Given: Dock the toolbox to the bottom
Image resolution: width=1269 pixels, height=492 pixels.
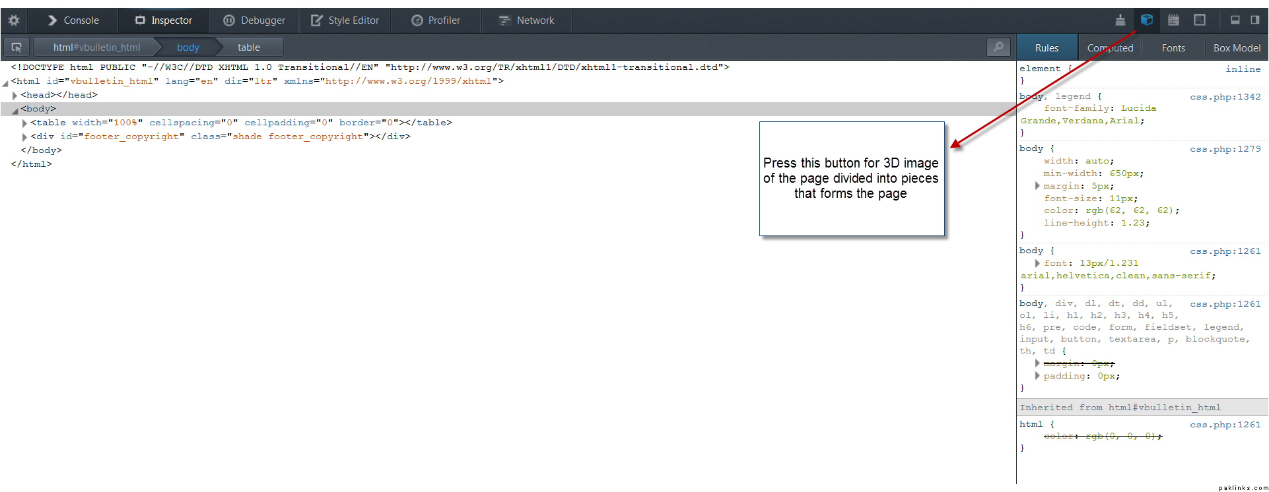Looking at the screenshot, I should click(1235, 20).
